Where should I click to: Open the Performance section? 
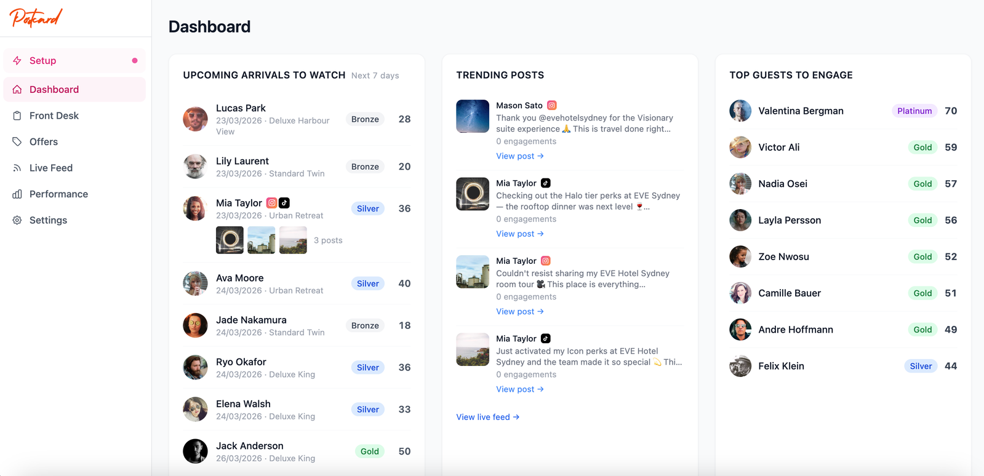pyautogui.click(x=74, y=194)
